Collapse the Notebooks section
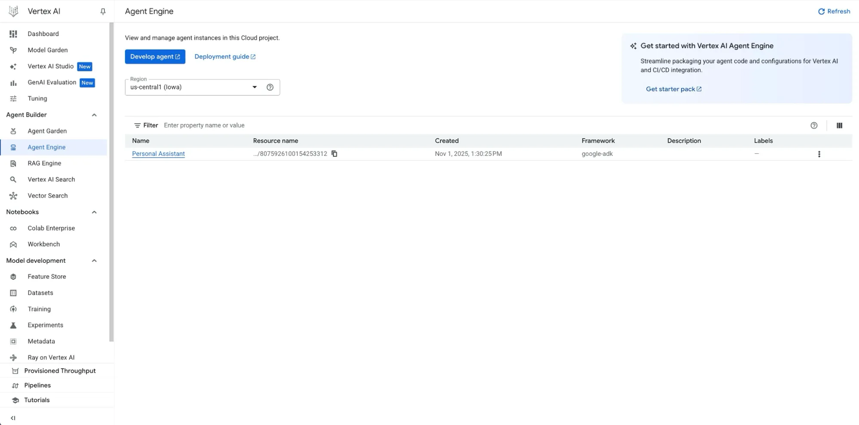 click(94, 212)
